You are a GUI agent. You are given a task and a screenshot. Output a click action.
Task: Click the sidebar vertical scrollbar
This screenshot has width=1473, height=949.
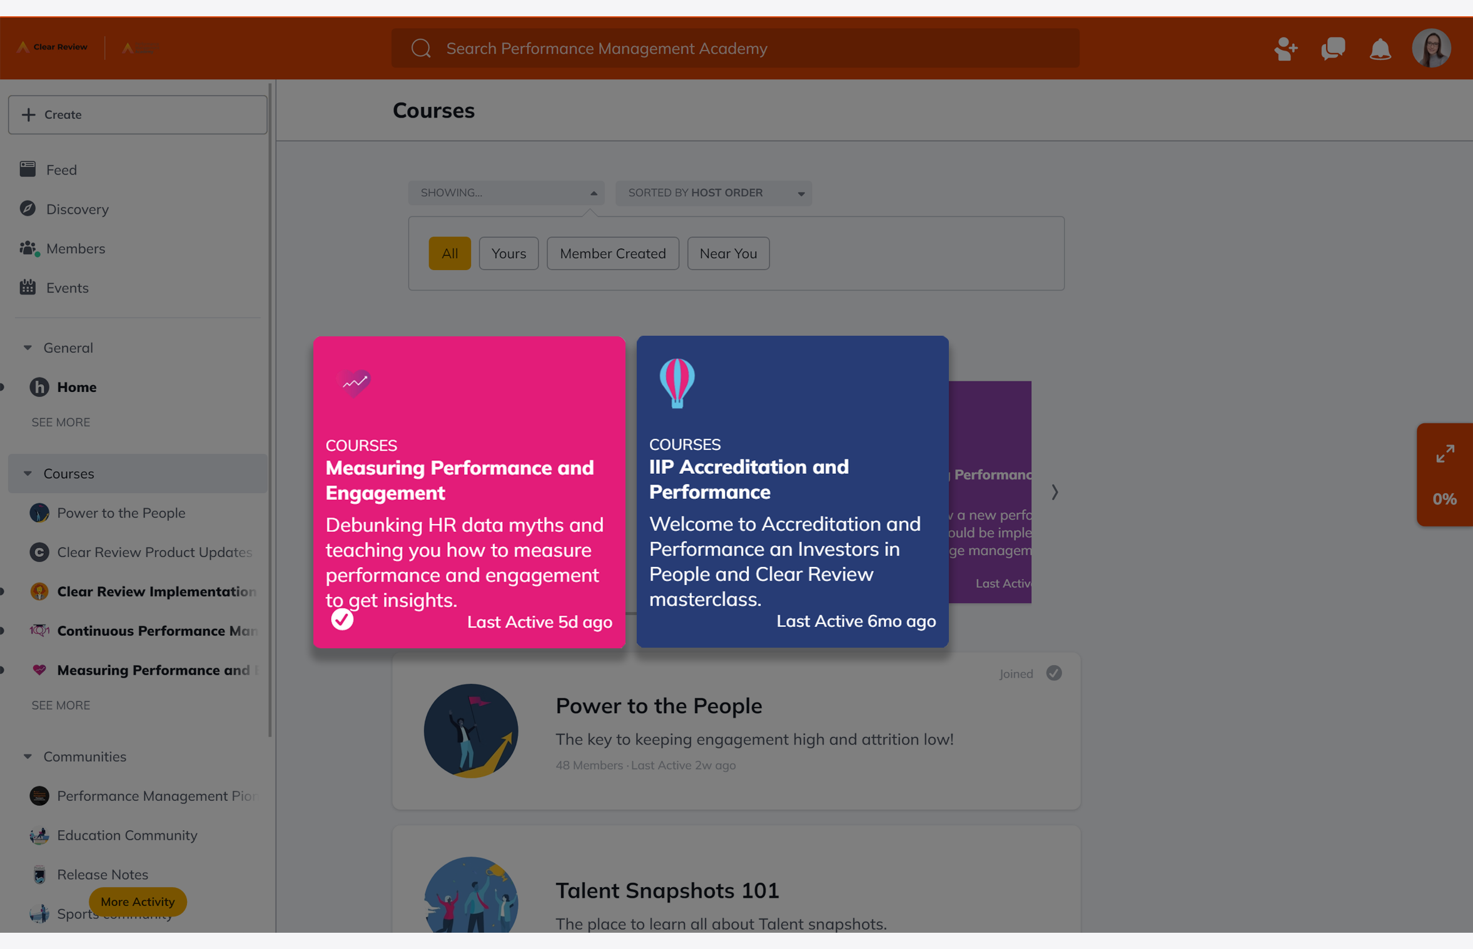click(x=270, y=409)
